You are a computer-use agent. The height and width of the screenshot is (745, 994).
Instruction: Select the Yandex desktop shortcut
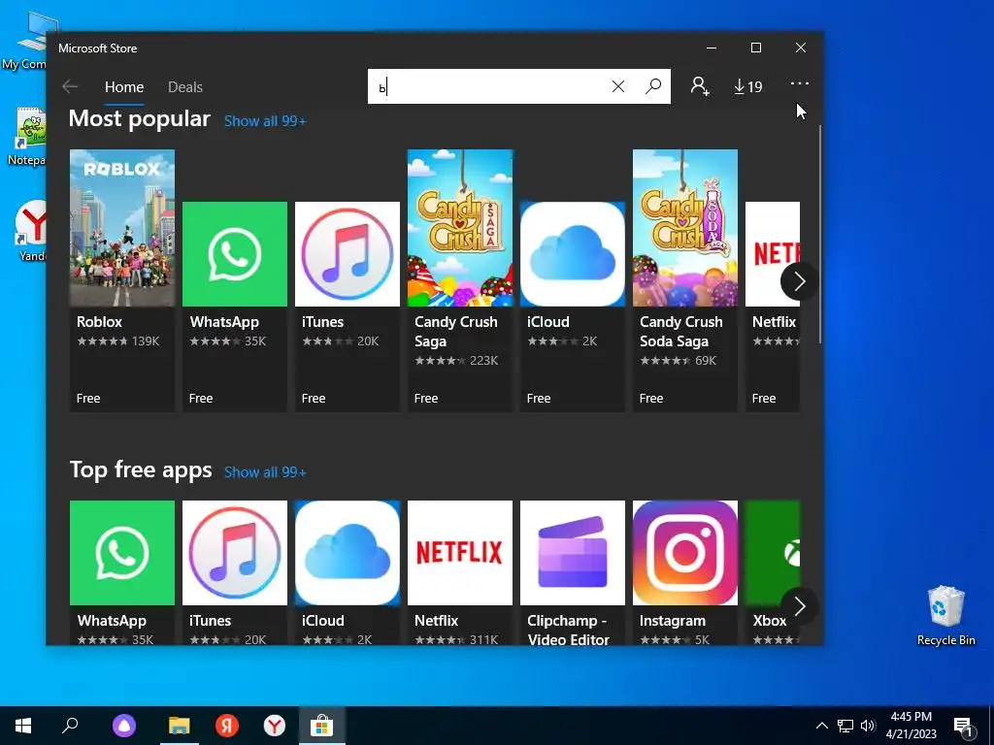pyautogui.click(x=30, y=231)
